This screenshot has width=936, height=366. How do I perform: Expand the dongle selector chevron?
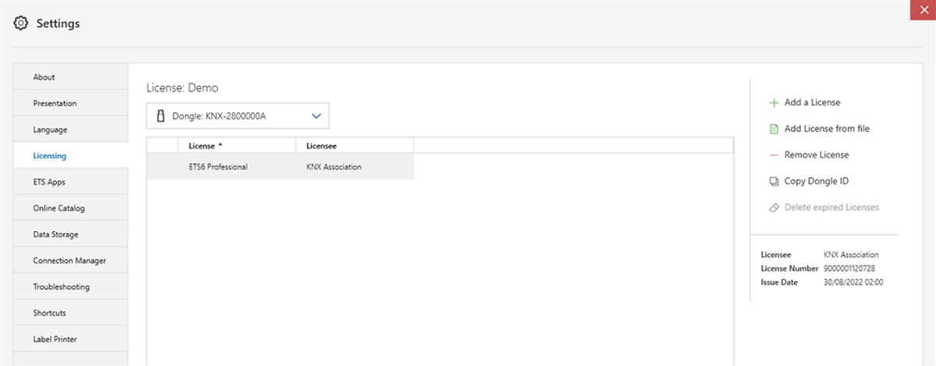pyautogui.click(x=316, y=115)
